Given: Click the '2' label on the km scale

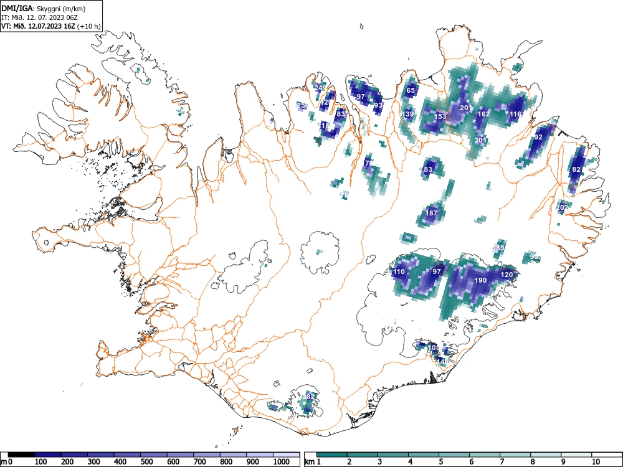Looking at the screenshot, I should pos(350,462).
